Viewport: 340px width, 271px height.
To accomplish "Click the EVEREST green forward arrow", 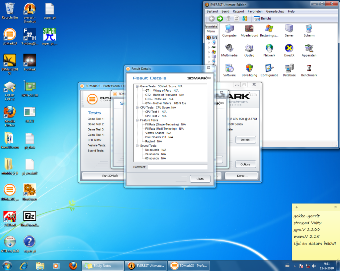I will (220, 19).
